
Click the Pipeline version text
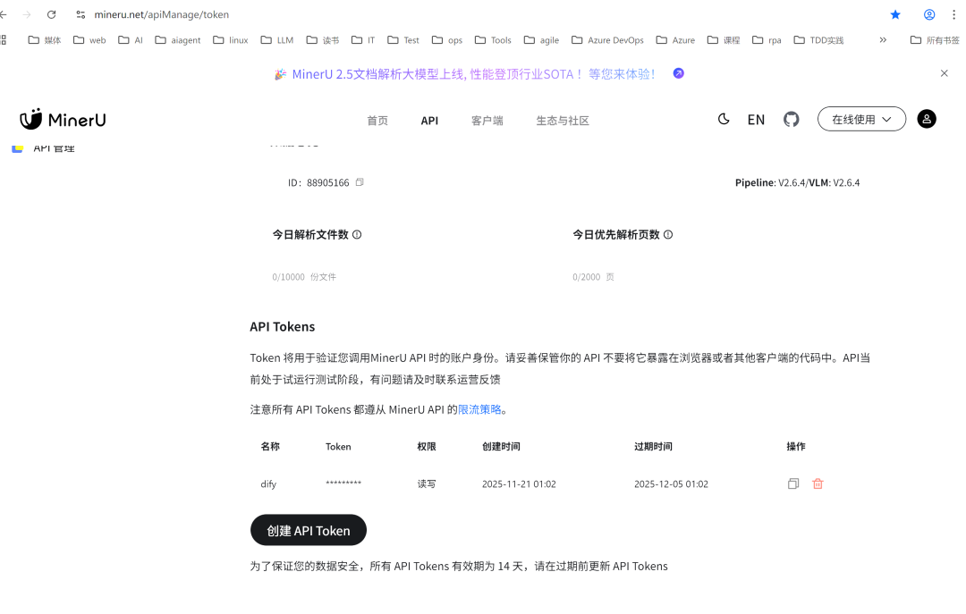(797, 183)
